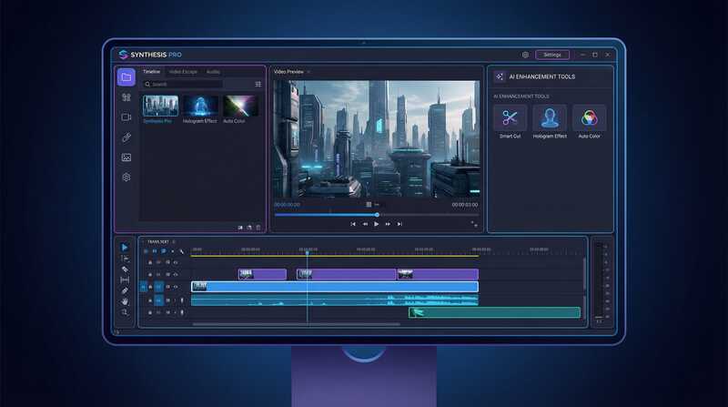
Task: Click the Settings button in title bar
Action: 552,55
